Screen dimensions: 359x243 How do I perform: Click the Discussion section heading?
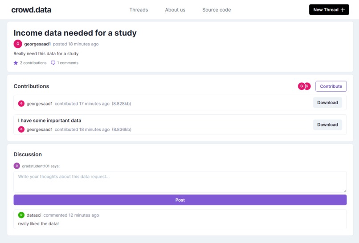28,154
